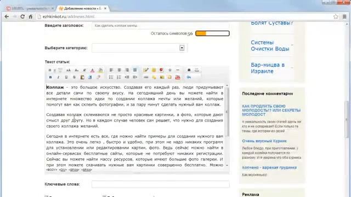Open 'Копчено - вареная грудинка' link
This screenshot has width=351, height=197.
pyautogui.click(x=269, y=167)
